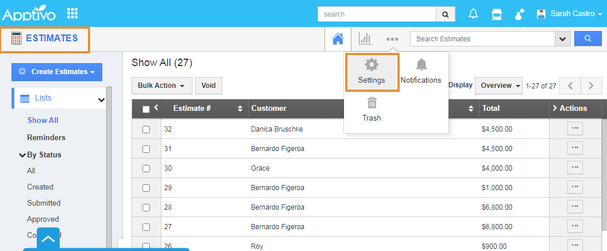Click the left sidebar vertical scrollbar
The width and height of the screenshot is (607, 251).
pyautogui.click(x=109, y=167)
